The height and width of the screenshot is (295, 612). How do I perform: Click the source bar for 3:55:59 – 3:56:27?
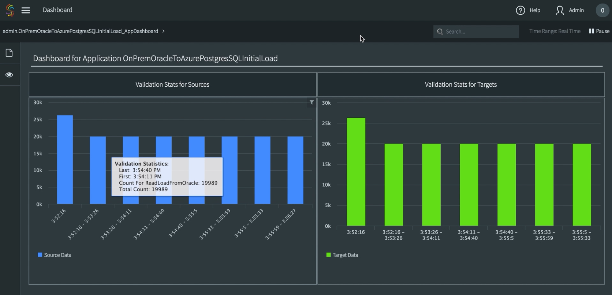point(295,170)
